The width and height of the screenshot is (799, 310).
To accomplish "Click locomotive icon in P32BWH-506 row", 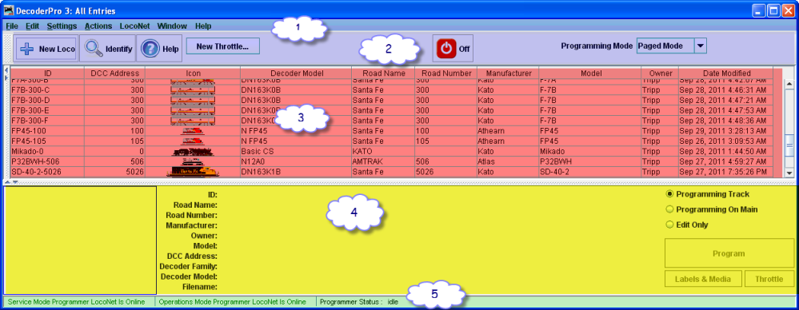I will pos(193,161).
